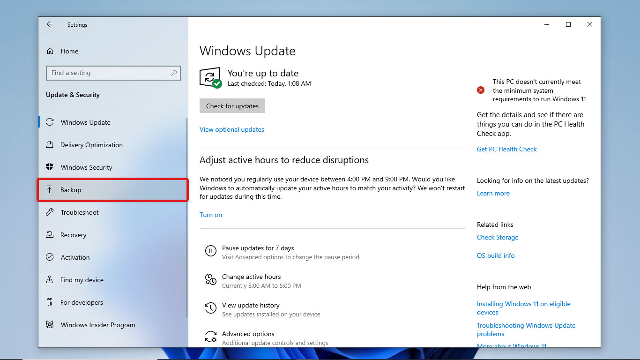Go to the Troubleshoot page
640x360 pixels.
tap(80, 212)
